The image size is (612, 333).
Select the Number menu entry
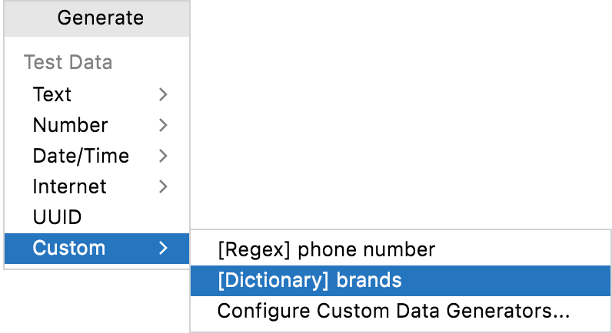[97, 125]
